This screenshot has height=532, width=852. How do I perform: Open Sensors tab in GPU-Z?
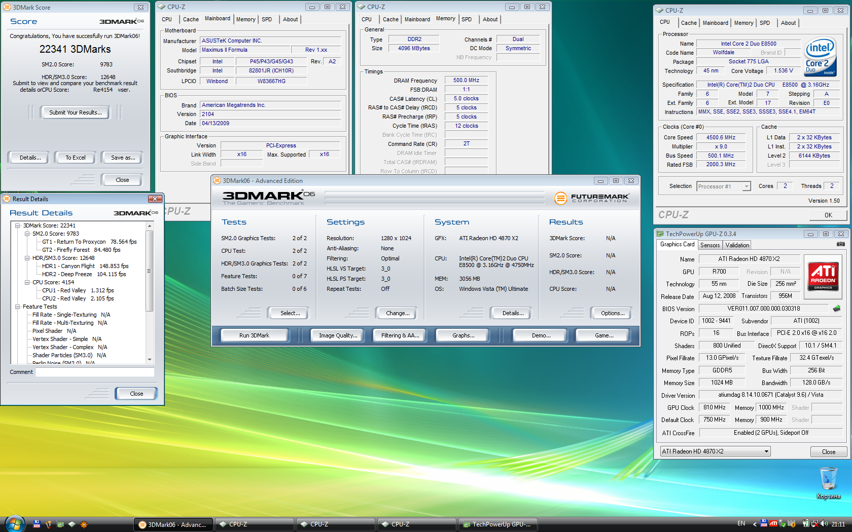coord(710,245)
